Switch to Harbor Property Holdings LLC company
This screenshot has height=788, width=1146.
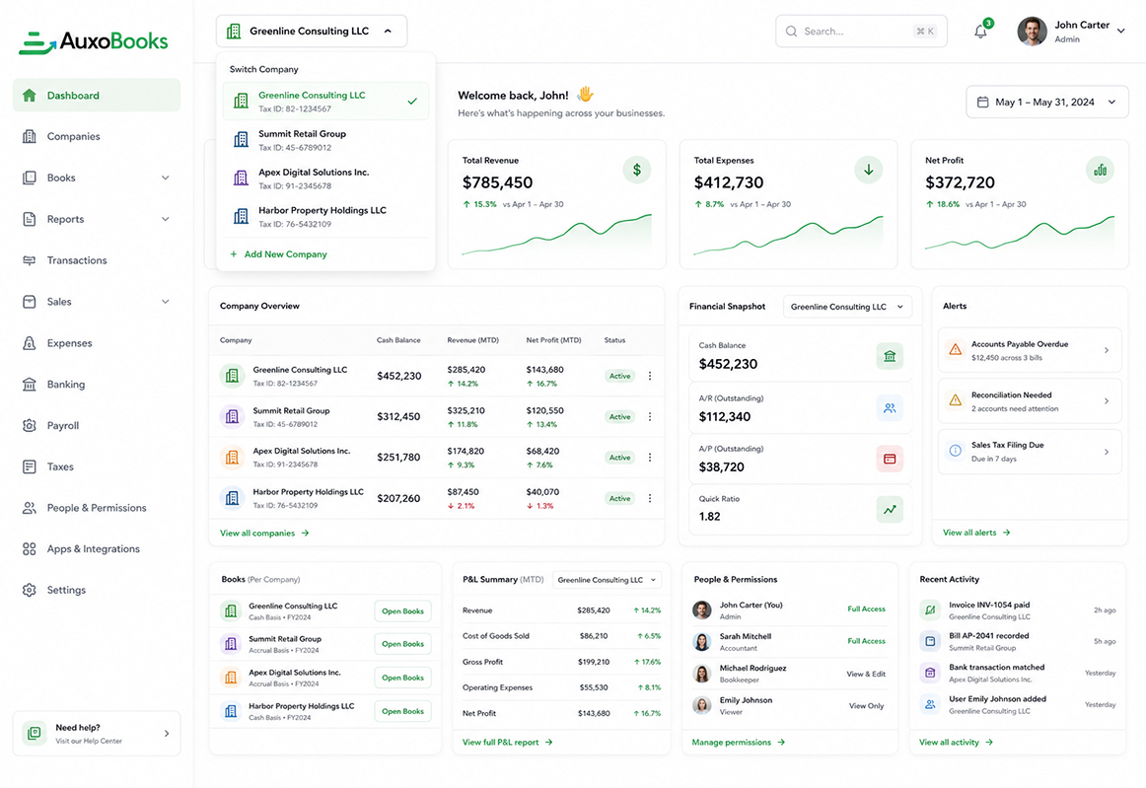(x=326, y=216)
